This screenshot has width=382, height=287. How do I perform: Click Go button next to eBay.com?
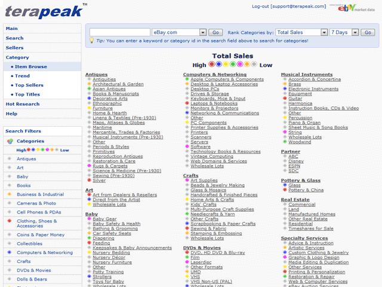(x=215, y=32)
